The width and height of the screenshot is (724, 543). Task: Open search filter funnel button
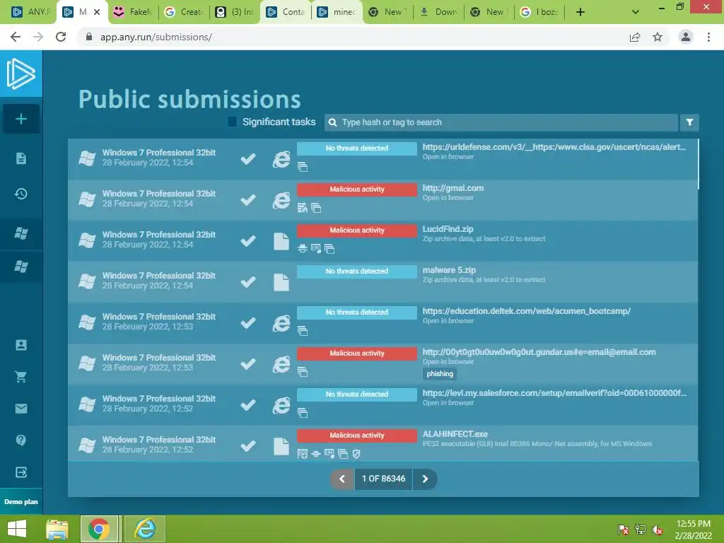coord(689,122)
